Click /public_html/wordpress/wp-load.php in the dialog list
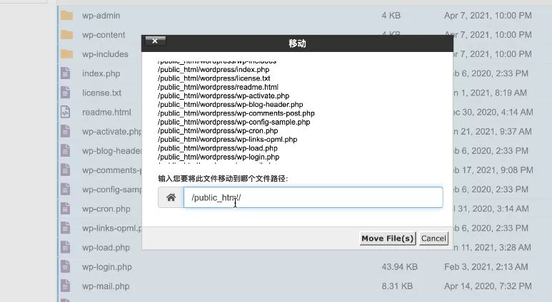 [x=218, y=148]
